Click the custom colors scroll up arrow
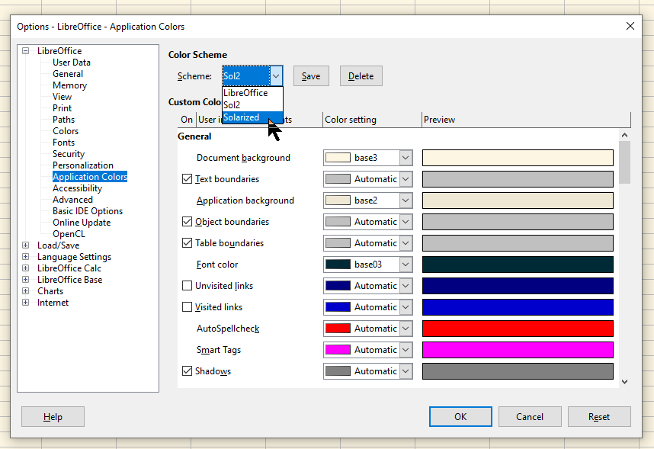The image size is (654, 449). 624,135
